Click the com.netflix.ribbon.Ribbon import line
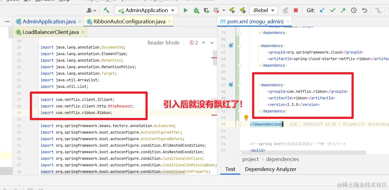 point(76,113)
